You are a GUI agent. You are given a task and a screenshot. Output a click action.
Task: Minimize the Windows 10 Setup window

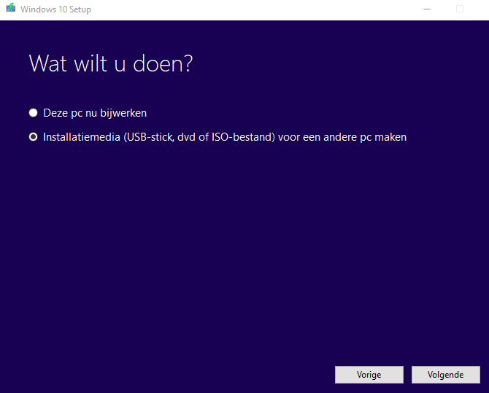point(427,9)
